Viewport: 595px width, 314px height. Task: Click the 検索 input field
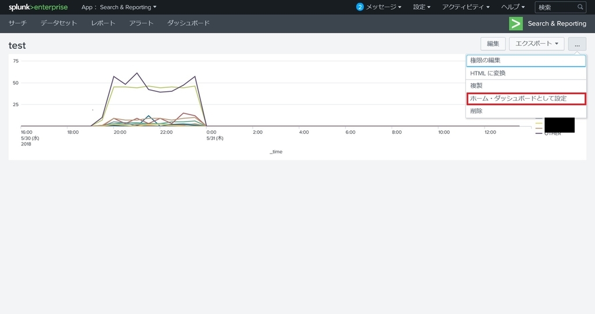pyautogui.click(x=556, y=7)
